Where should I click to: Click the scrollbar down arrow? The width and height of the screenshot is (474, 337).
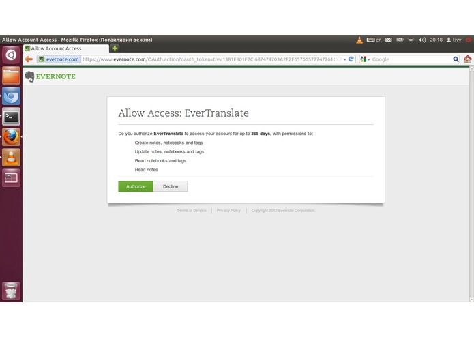[471, 299]
